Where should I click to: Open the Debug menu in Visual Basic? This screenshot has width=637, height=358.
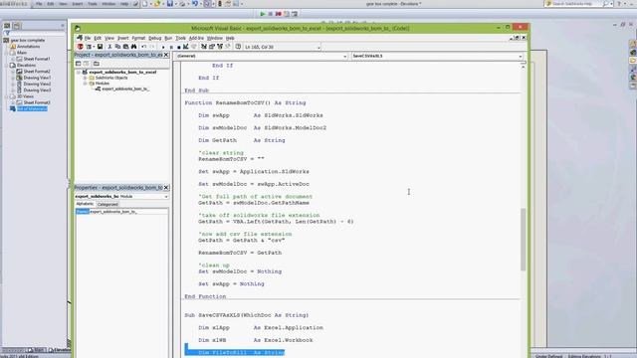click(155, 38)
